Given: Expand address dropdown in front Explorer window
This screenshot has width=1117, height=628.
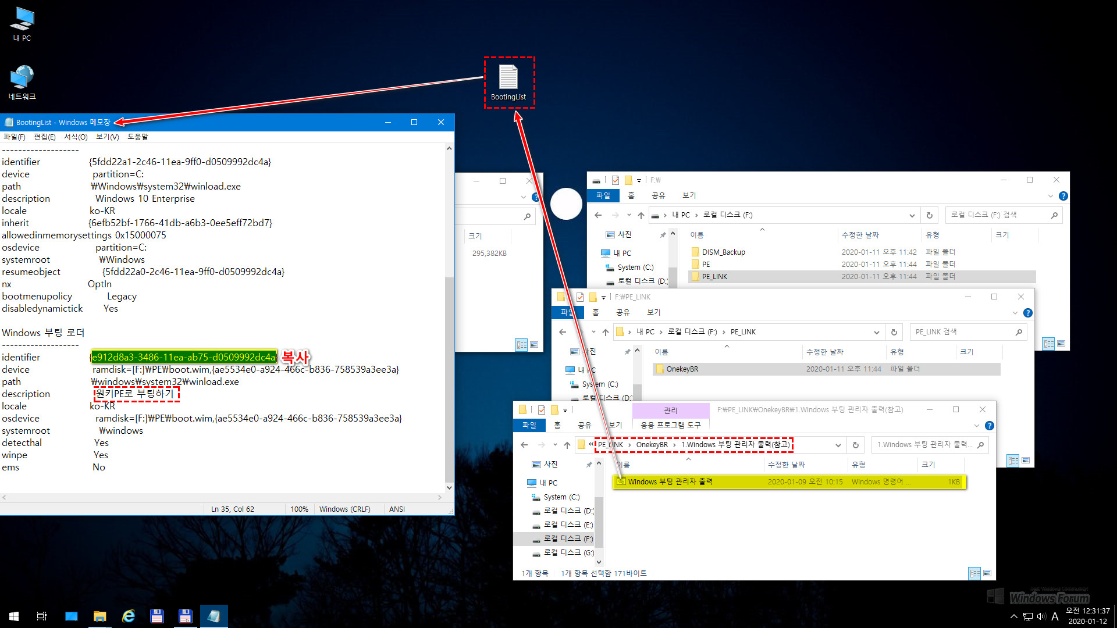Looking at the screenshot, I should (x=838, y=445).
